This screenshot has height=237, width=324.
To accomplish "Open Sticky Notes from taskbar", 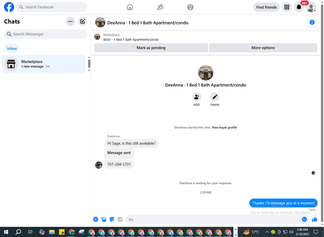I will click(x=62, y=232).
